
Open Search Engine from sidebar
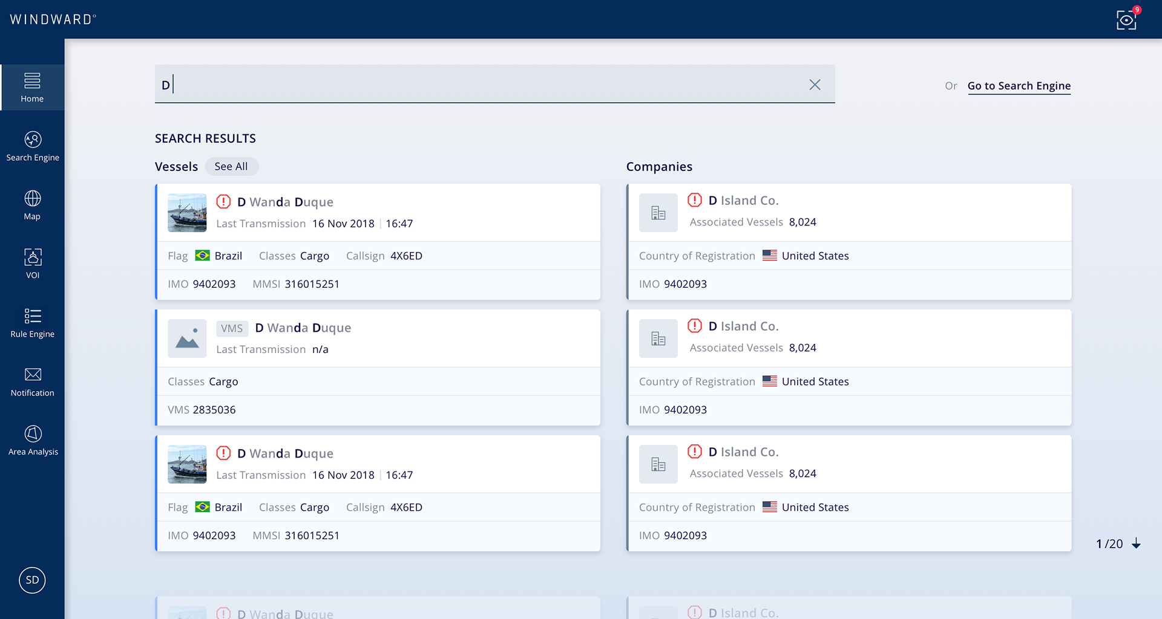click(x=33, y=147)
